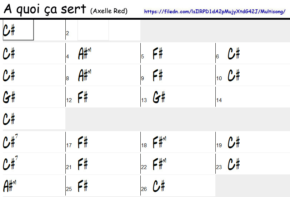290x197 pixels.
Task: Select the F#m chord in measure 22
Action: coord(159,164)
